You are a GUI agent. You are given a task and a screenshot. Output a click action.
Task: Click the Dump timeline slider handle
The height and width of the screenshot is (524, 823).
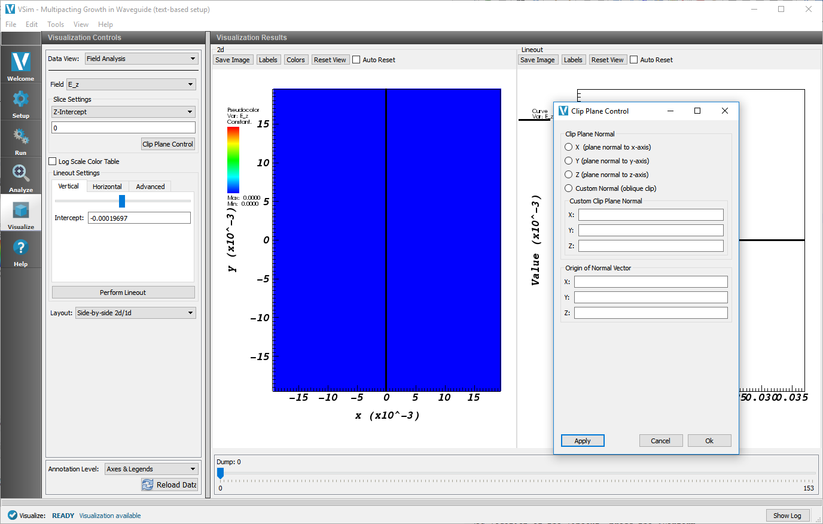pyautogui.click(x=220, y=473)
